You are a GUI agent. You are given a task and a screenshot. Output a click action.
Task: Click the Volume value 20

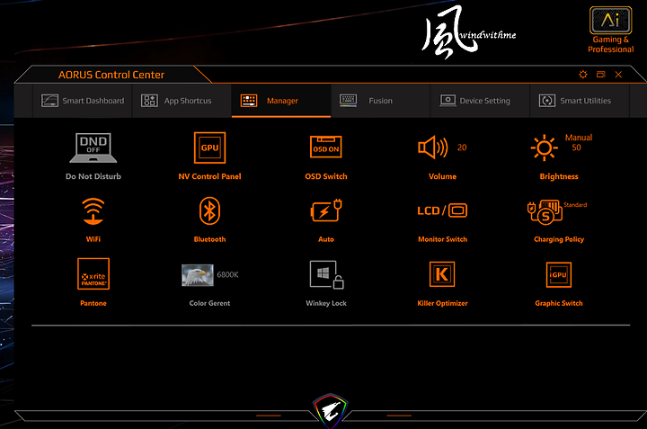pos(462,147)
